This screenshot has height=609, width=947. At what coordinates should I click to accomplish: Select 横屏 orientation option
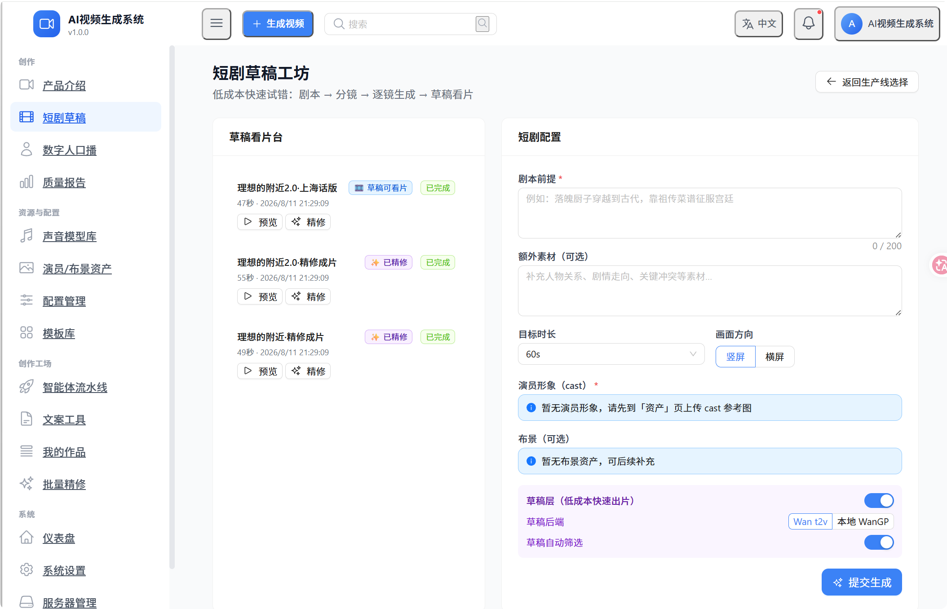pyautogui.click(x=774, y=357)
